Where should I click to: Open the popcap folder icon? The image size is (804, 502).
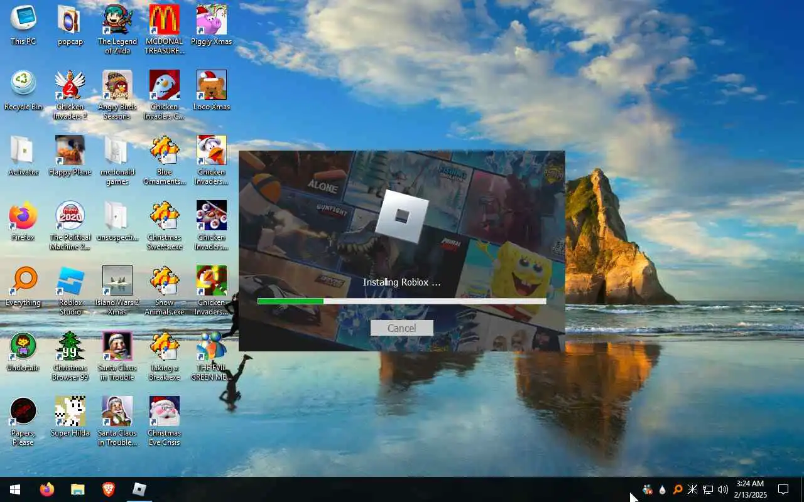pyautogui.click(x=70, y=25)
